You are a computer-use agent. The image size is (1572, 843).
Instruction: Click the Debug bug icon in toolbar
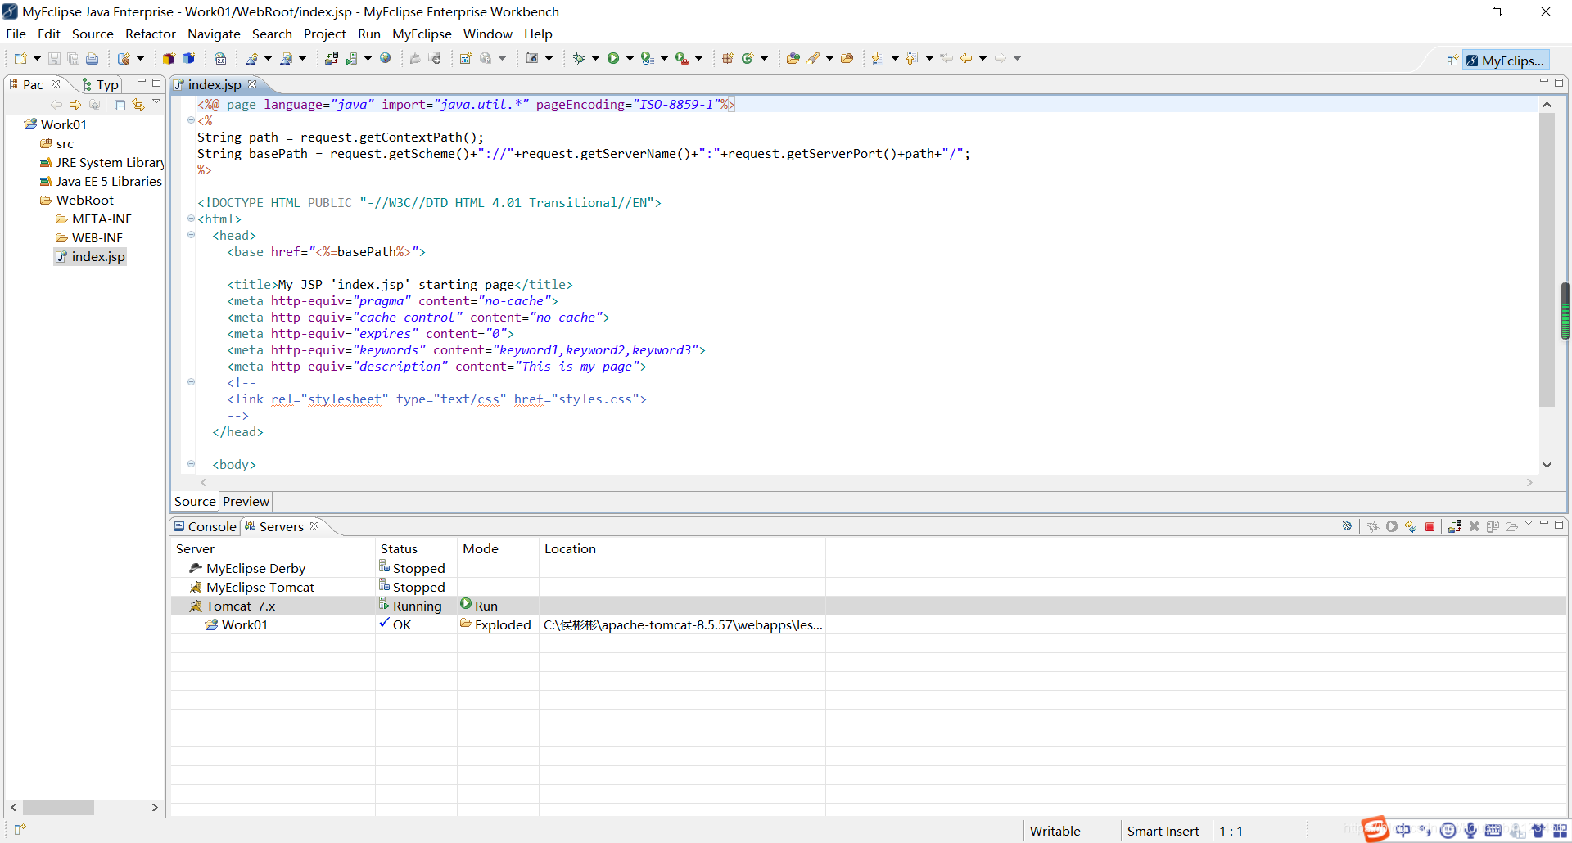click(579, 58)
